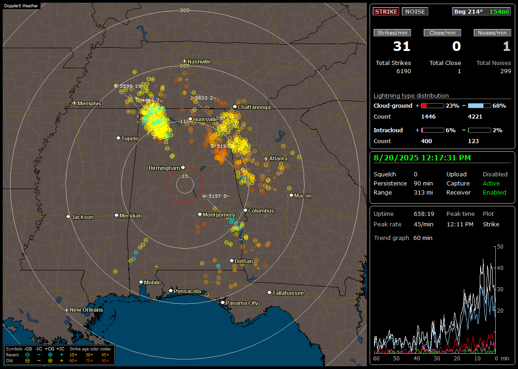The width and height of the screenshot is (518, 369).
Task: Select the Meridian city dot
Action: click(116, 215)
